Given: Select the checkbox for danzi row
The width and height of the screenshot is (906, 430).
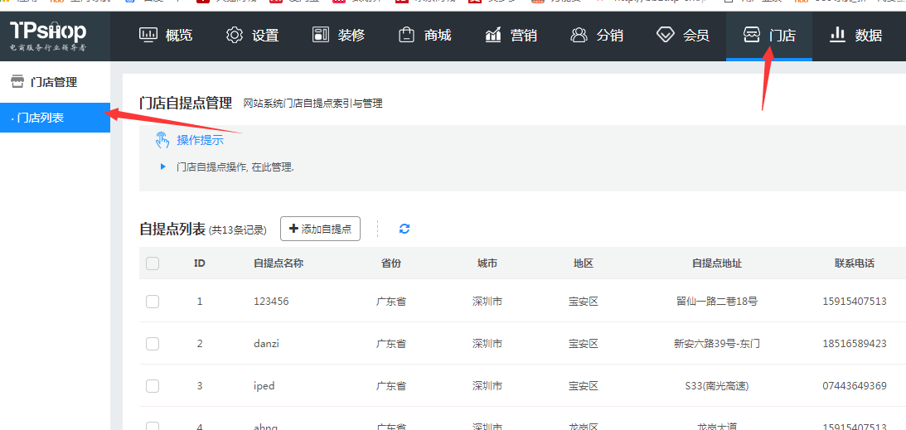Looking at the screenshot, I should [153, 344].
